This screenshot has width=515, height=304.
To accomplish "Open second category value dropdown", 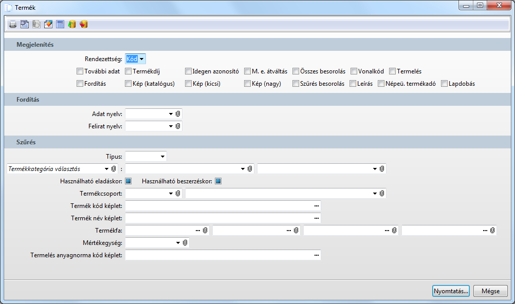I will click(375, 169).
